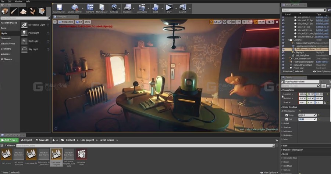Select the scale gizmo in viewport
This screenshot has height=174, width=331.
pyautogui.click(x=220, y=22)
